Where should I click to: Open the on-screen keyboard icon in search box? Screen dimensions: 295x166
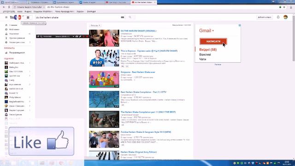(123, 18)
